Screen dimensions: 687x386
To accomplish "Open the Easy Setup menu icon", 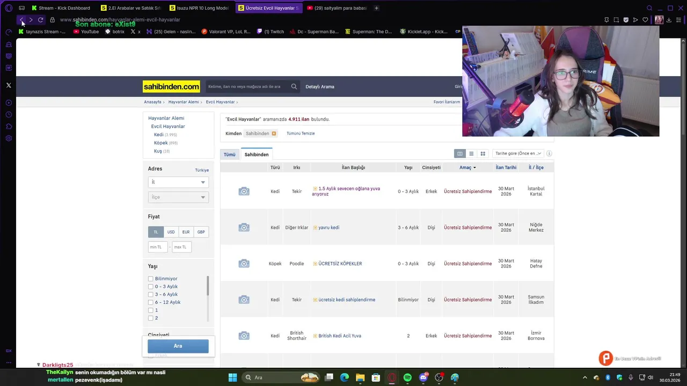I will click(x=678, y=20).
